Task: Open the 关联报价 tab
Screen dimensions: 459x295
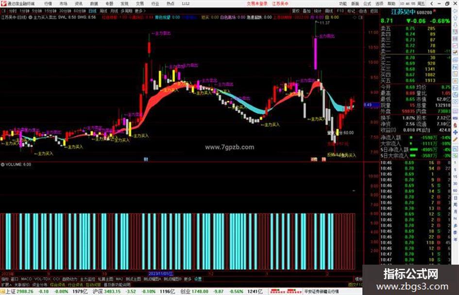Action: (x=22, y=285)
